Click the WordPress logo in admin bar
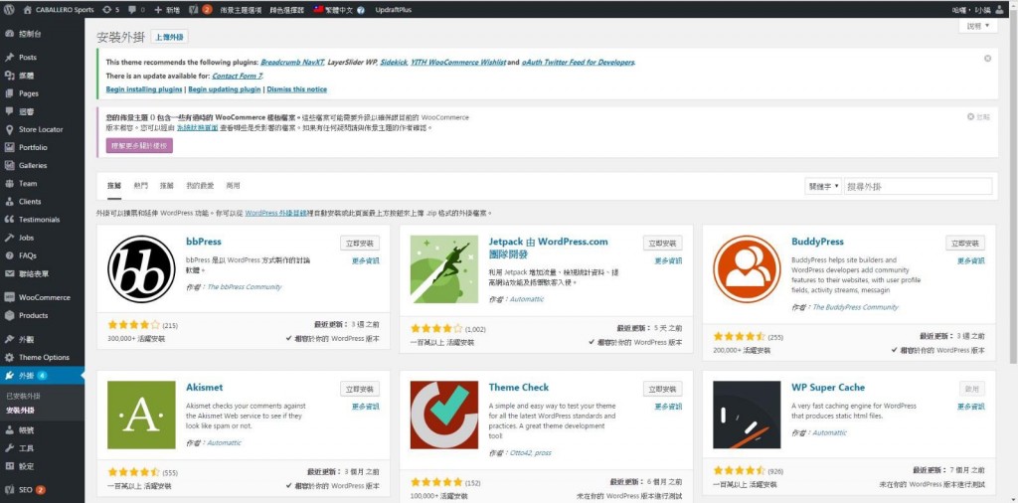 8,10
